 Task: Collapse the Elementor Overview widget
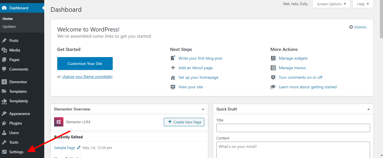(203, 109)
